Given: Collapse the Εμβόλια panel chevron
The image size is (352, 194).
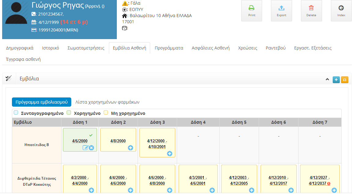Looking at the screenshot, I should point(327,79).
